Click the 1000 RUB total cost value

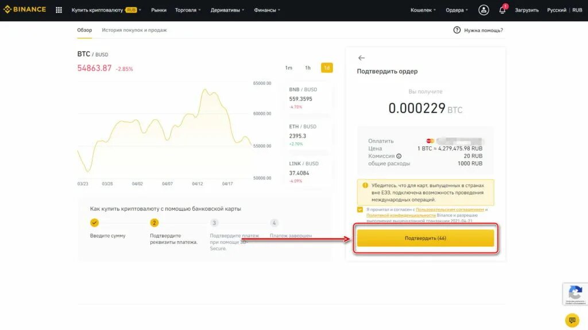(x=470, y=164)
